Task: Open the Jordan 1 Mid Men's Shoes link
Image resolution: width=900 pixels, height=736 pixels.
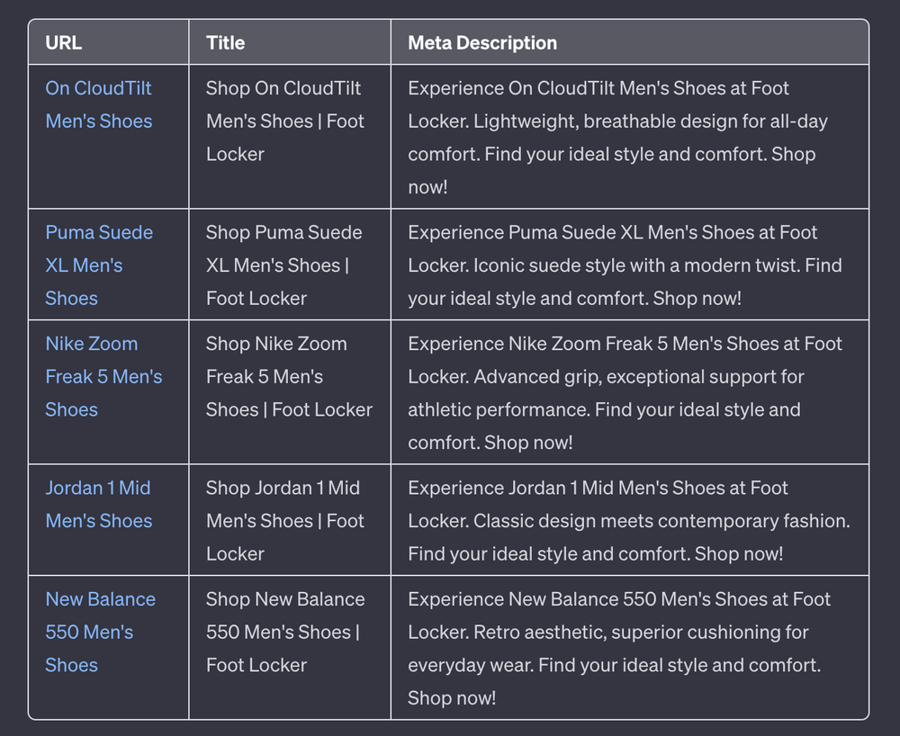Action: click(99, 504)
